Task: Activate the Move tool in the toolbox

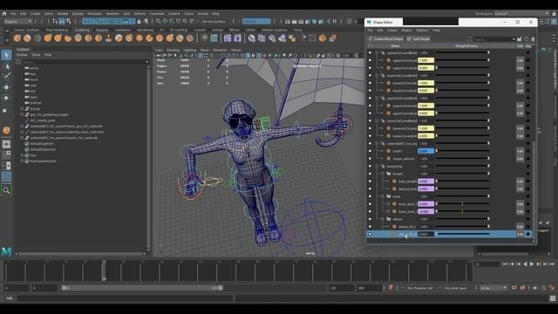Action: coord(6,87)
